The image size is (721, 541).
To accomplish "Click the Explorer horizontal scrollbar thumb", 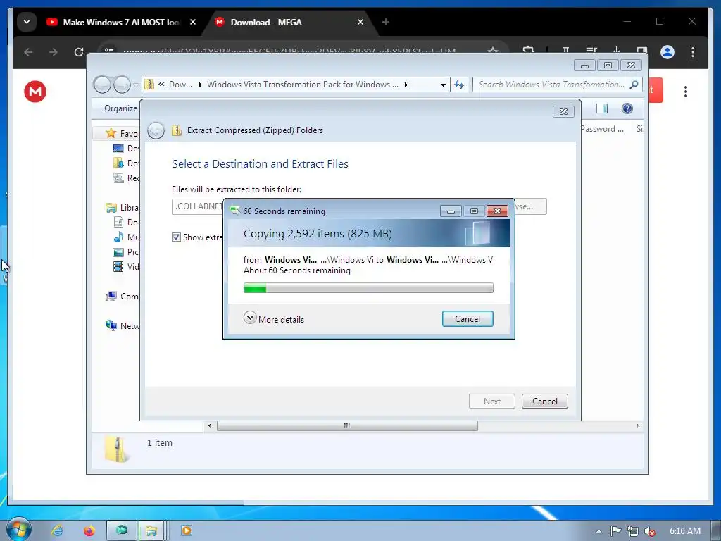I will 347,425.
